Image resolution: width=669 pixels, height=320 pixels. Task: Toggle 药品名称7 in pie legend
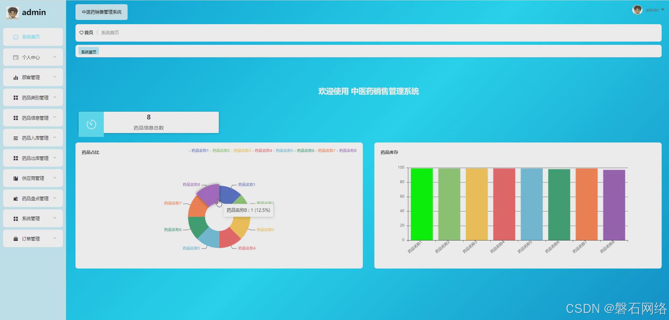point(326,151)
